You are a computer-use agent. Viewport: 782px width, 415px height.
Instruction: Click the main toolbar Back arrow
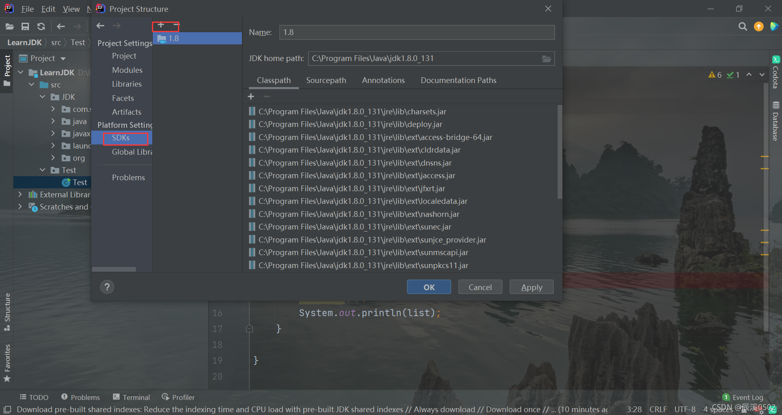point(61,27)
